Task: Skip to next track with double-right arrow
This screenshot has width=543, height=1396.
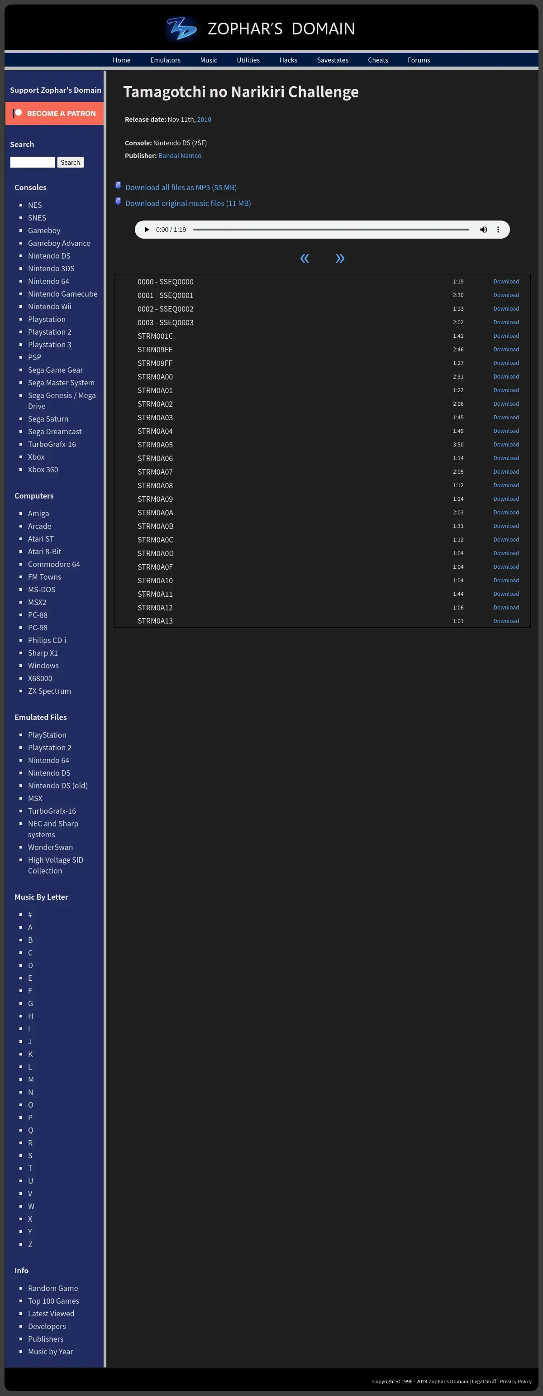Action: pyautogui.click(x=340, y=258)
